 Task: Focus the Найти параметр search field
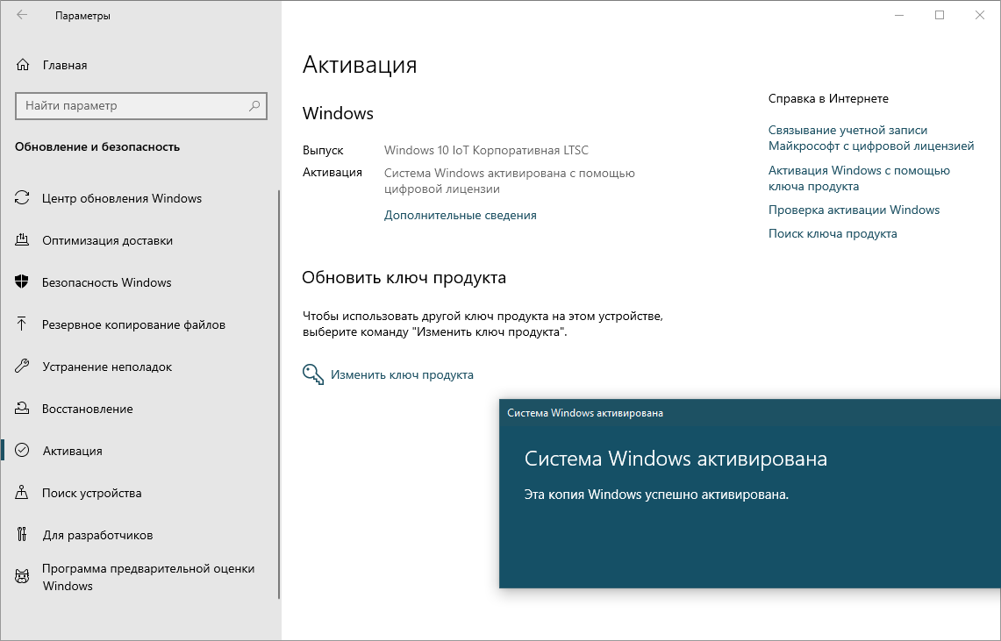click(x=141, y=106)
